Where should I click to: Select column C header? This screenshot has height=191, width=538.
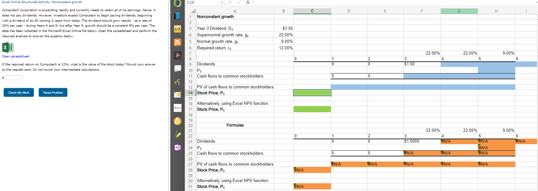312,11
